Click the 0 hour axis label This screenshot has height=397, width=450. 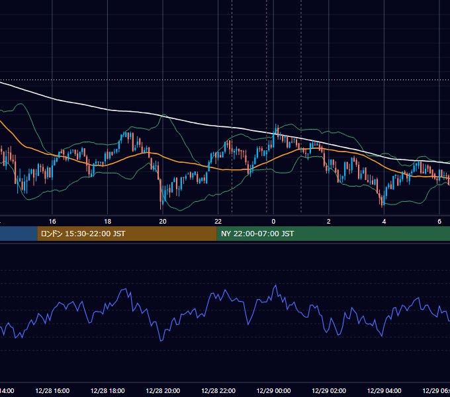pyautogui.click(x=273, y=222)
